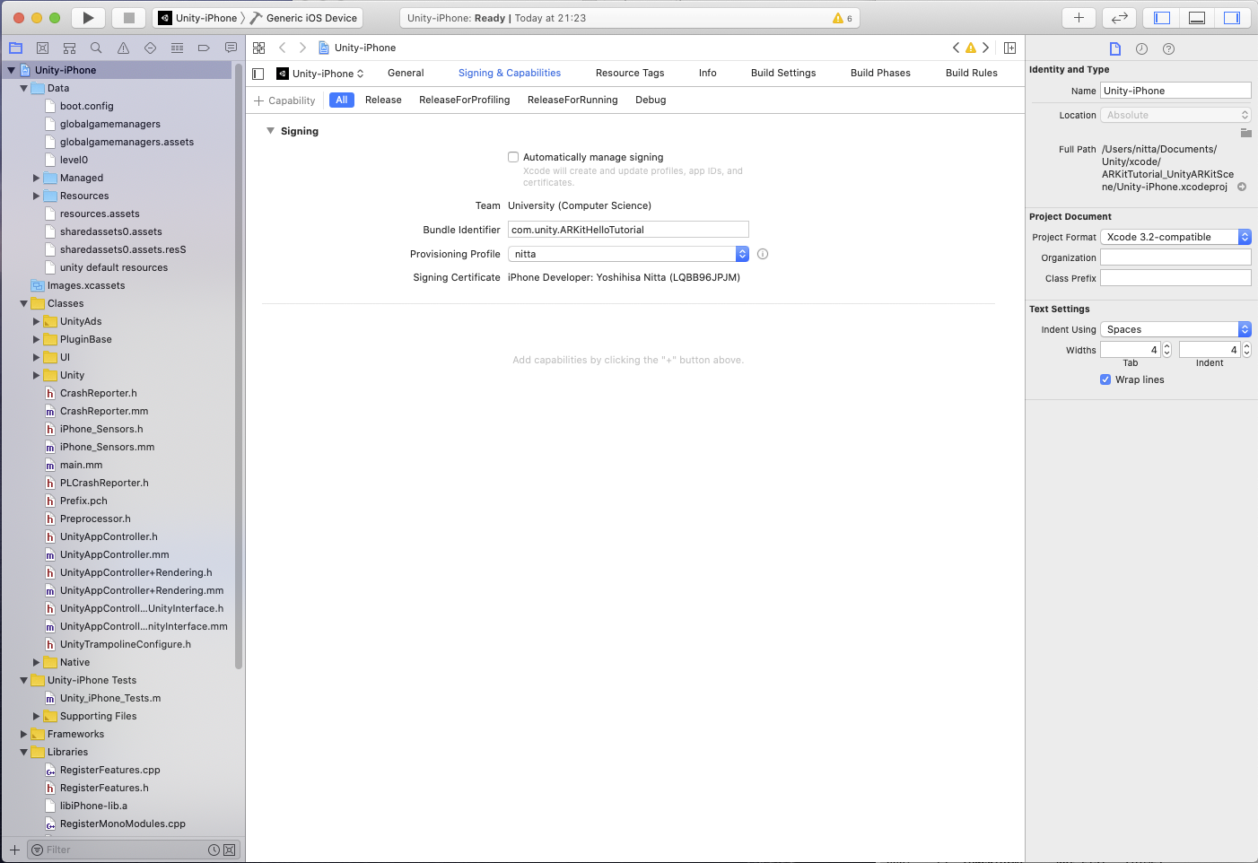Switch to the Build Settings tab
Screen dimensions: 1258x863
[x=782, y=74]
